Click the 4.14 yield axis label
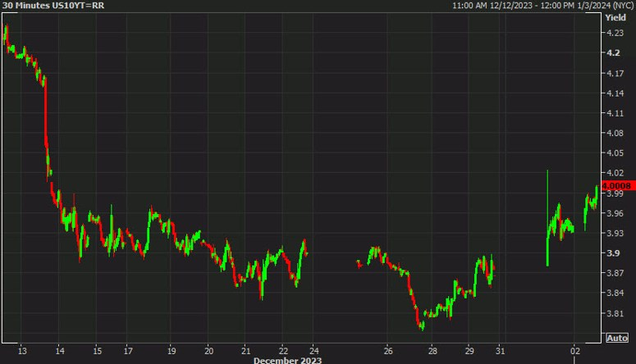The height and width of the screenshot is (364, 636). [615, 93]
